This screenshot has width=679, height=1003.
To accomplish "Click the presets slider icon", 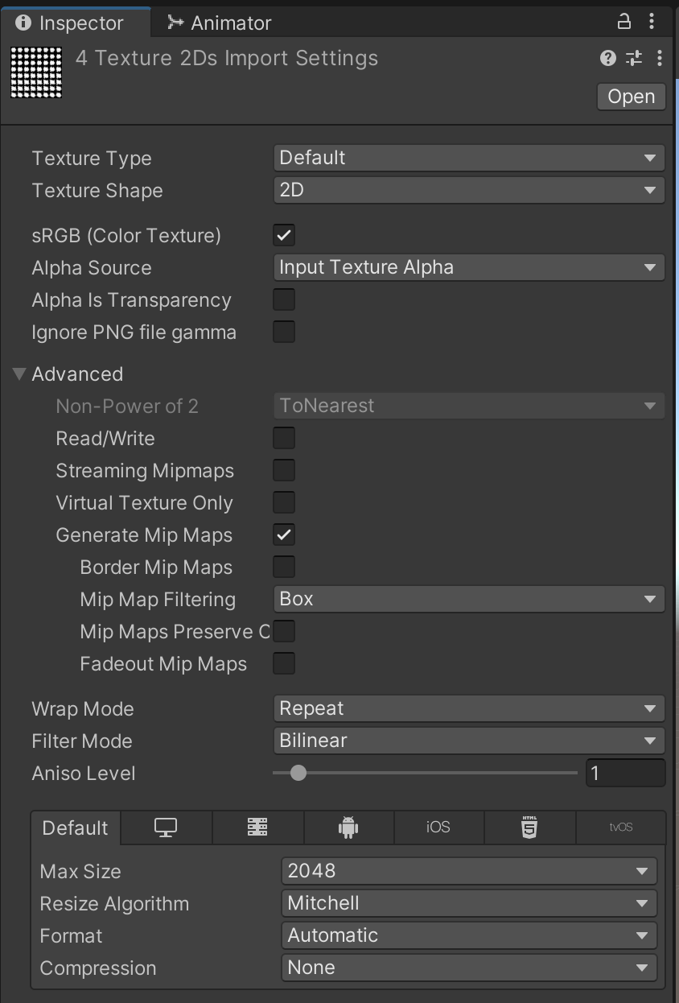I will pos(634,58).
